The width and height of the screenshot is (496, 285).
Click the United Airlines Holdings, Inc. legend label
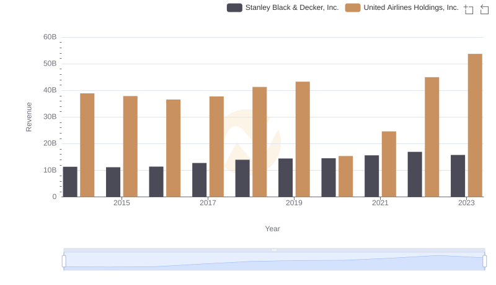coord(411,7)
